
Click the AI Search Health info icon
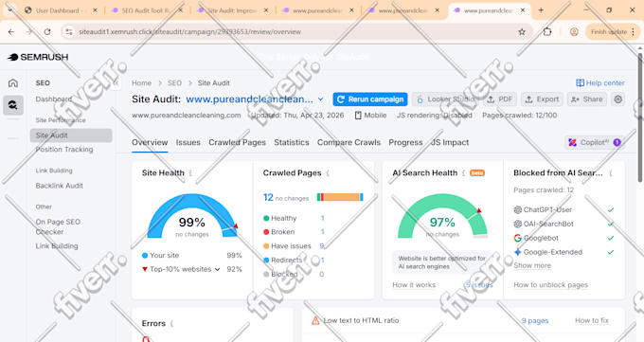(x=463, y=173)
